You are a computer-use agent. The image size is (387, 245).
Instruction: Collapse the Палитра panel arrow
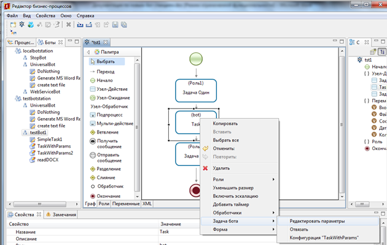(88, 52)
